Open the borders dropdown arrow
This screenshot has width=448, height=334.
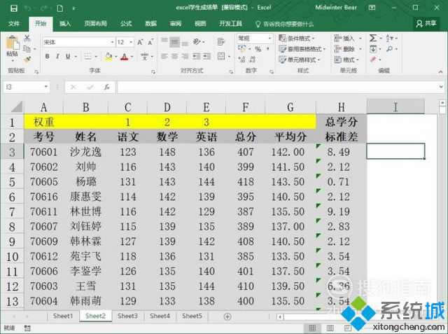[x=96, y=57]
